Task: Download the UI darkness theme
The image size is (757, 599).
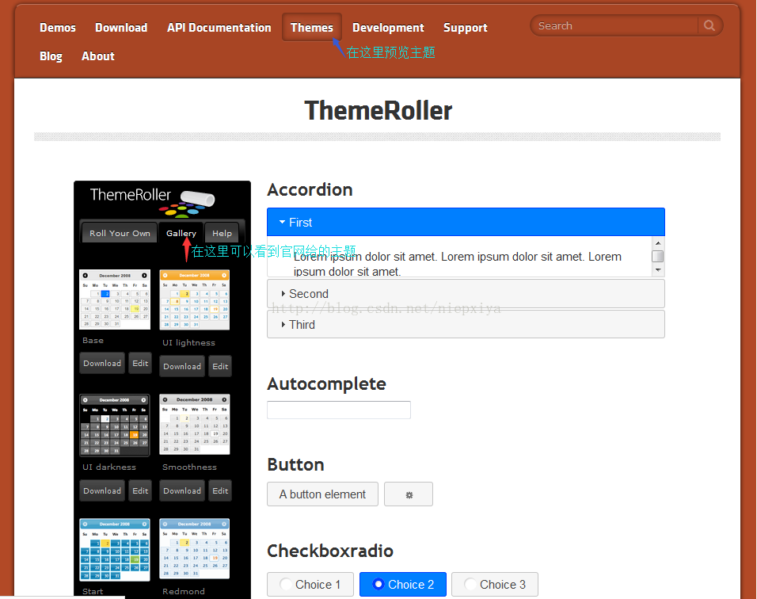Action: coord(102,490)
